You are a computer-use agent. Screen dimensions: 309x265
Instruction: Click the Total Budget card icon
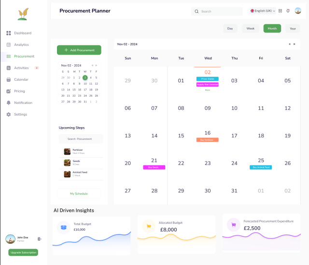click(63, 226)
